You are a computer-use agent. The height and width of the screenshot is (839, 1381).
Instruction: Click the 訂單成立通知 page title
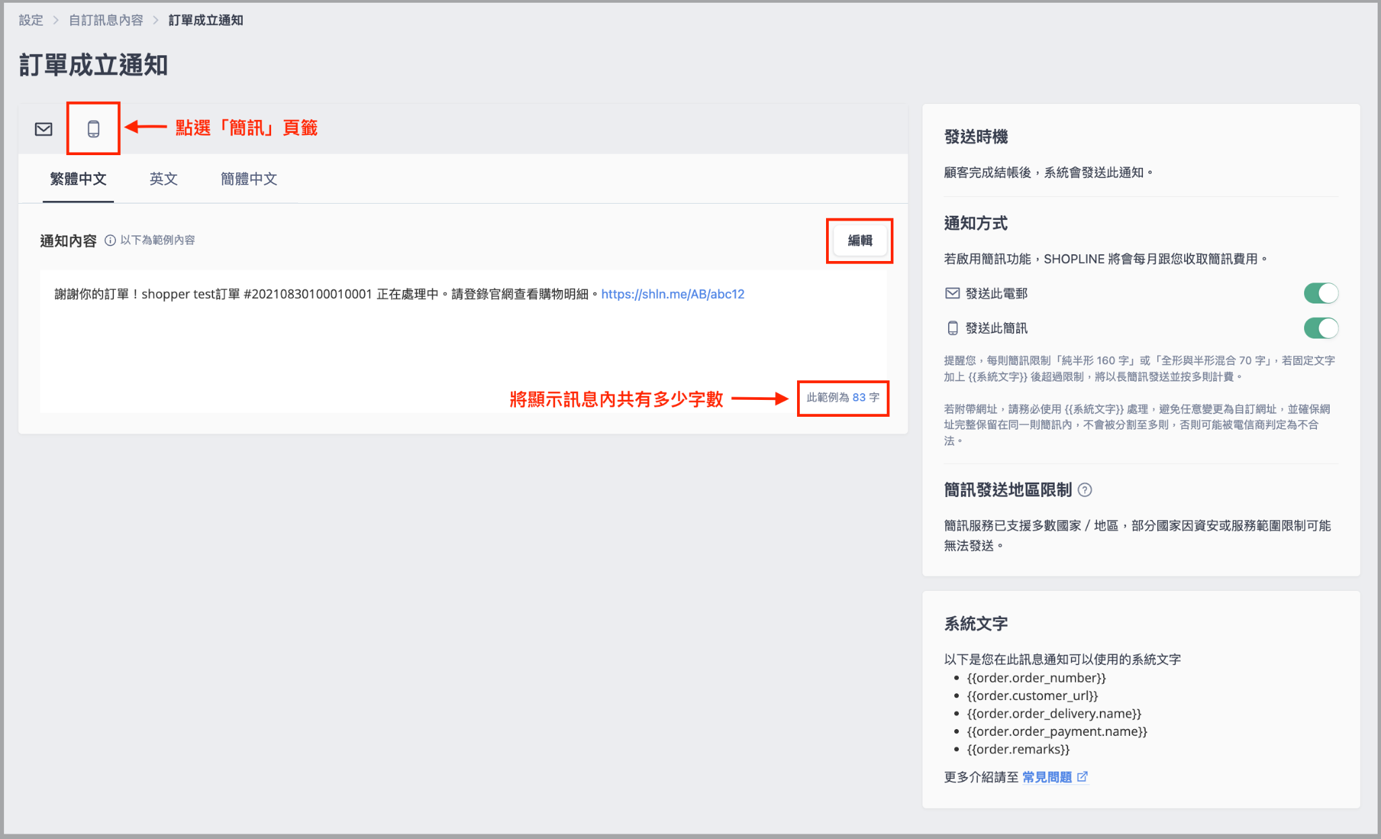[x=93, y=65]
